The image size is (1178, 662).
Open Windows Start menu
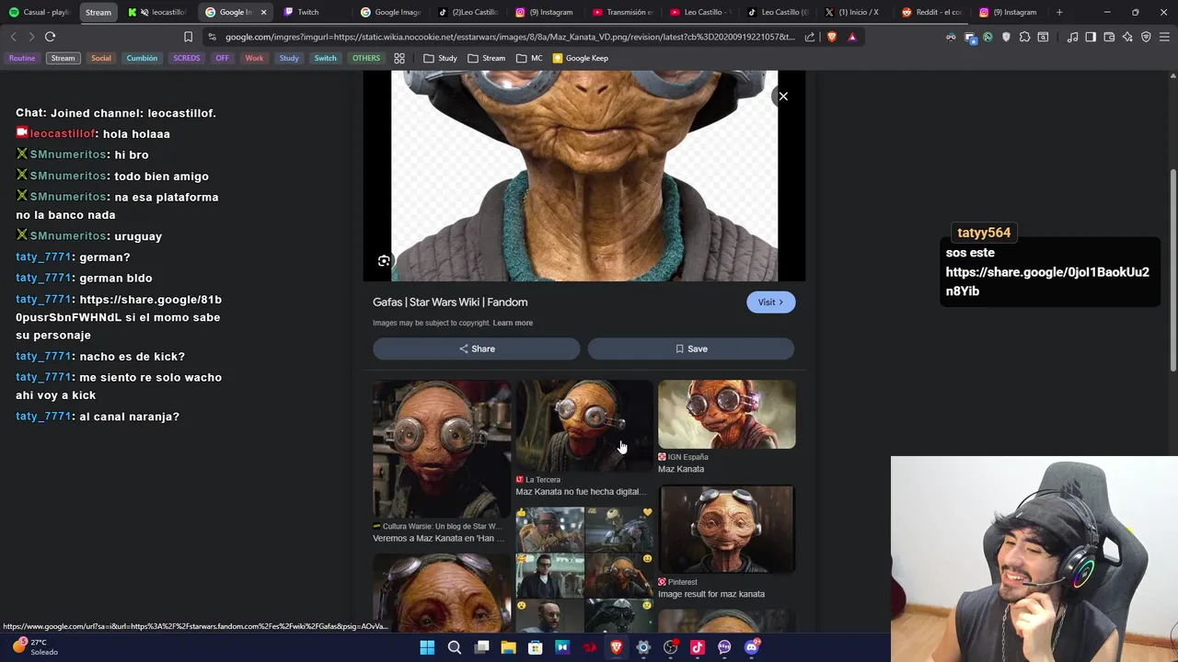point(427,647)
